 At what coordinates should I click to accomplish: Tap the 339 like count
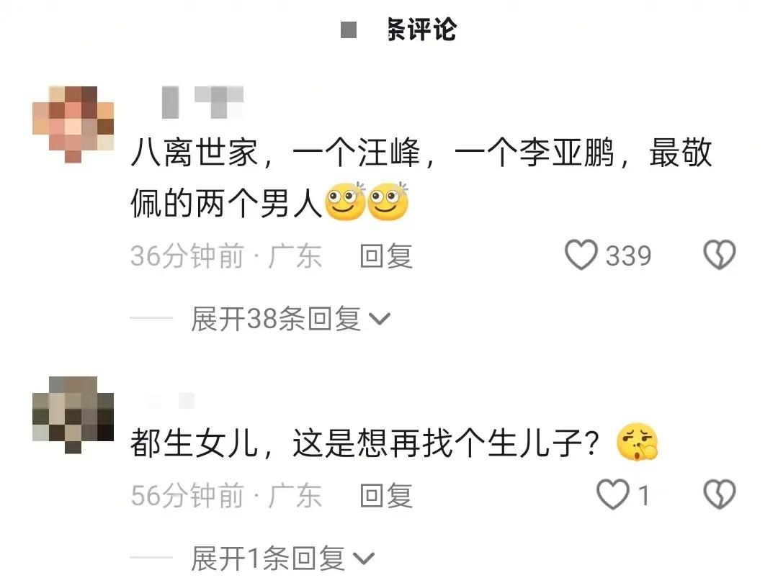point(628,255)
